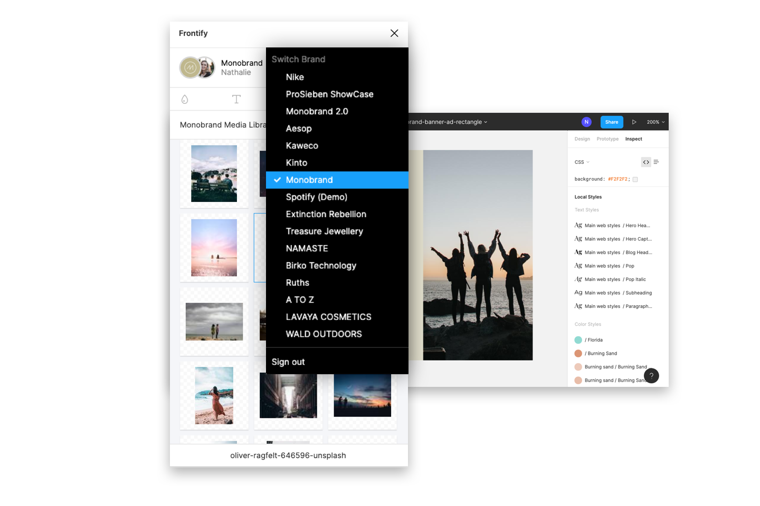The width and height of the screenshot is (760, 506).
Task: Switch to the Prototype tab
Action: tap(607, 139)
